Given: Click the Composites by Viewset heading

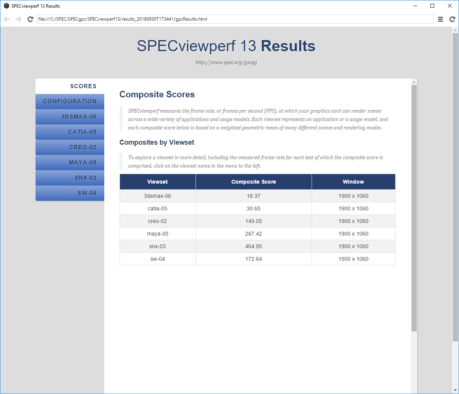Looking at the screenshot, I should coord(157,142).
